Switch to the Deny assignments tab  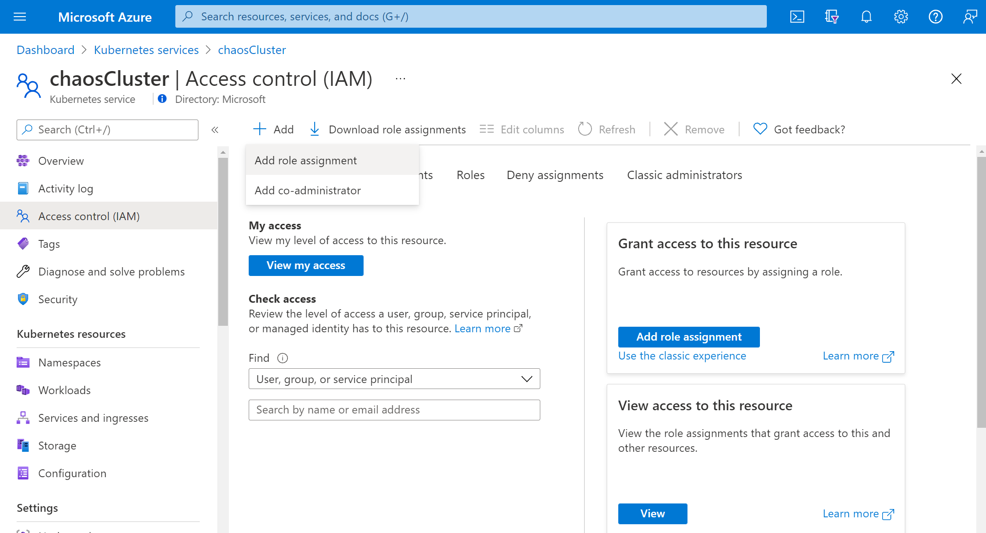(x=555, y=174)
